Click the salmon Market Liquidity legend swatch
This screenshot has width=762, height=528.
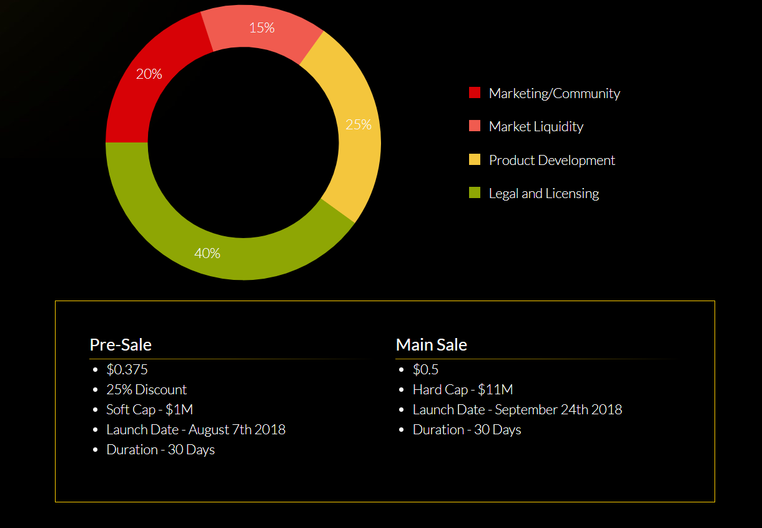[x=475, y=126]
